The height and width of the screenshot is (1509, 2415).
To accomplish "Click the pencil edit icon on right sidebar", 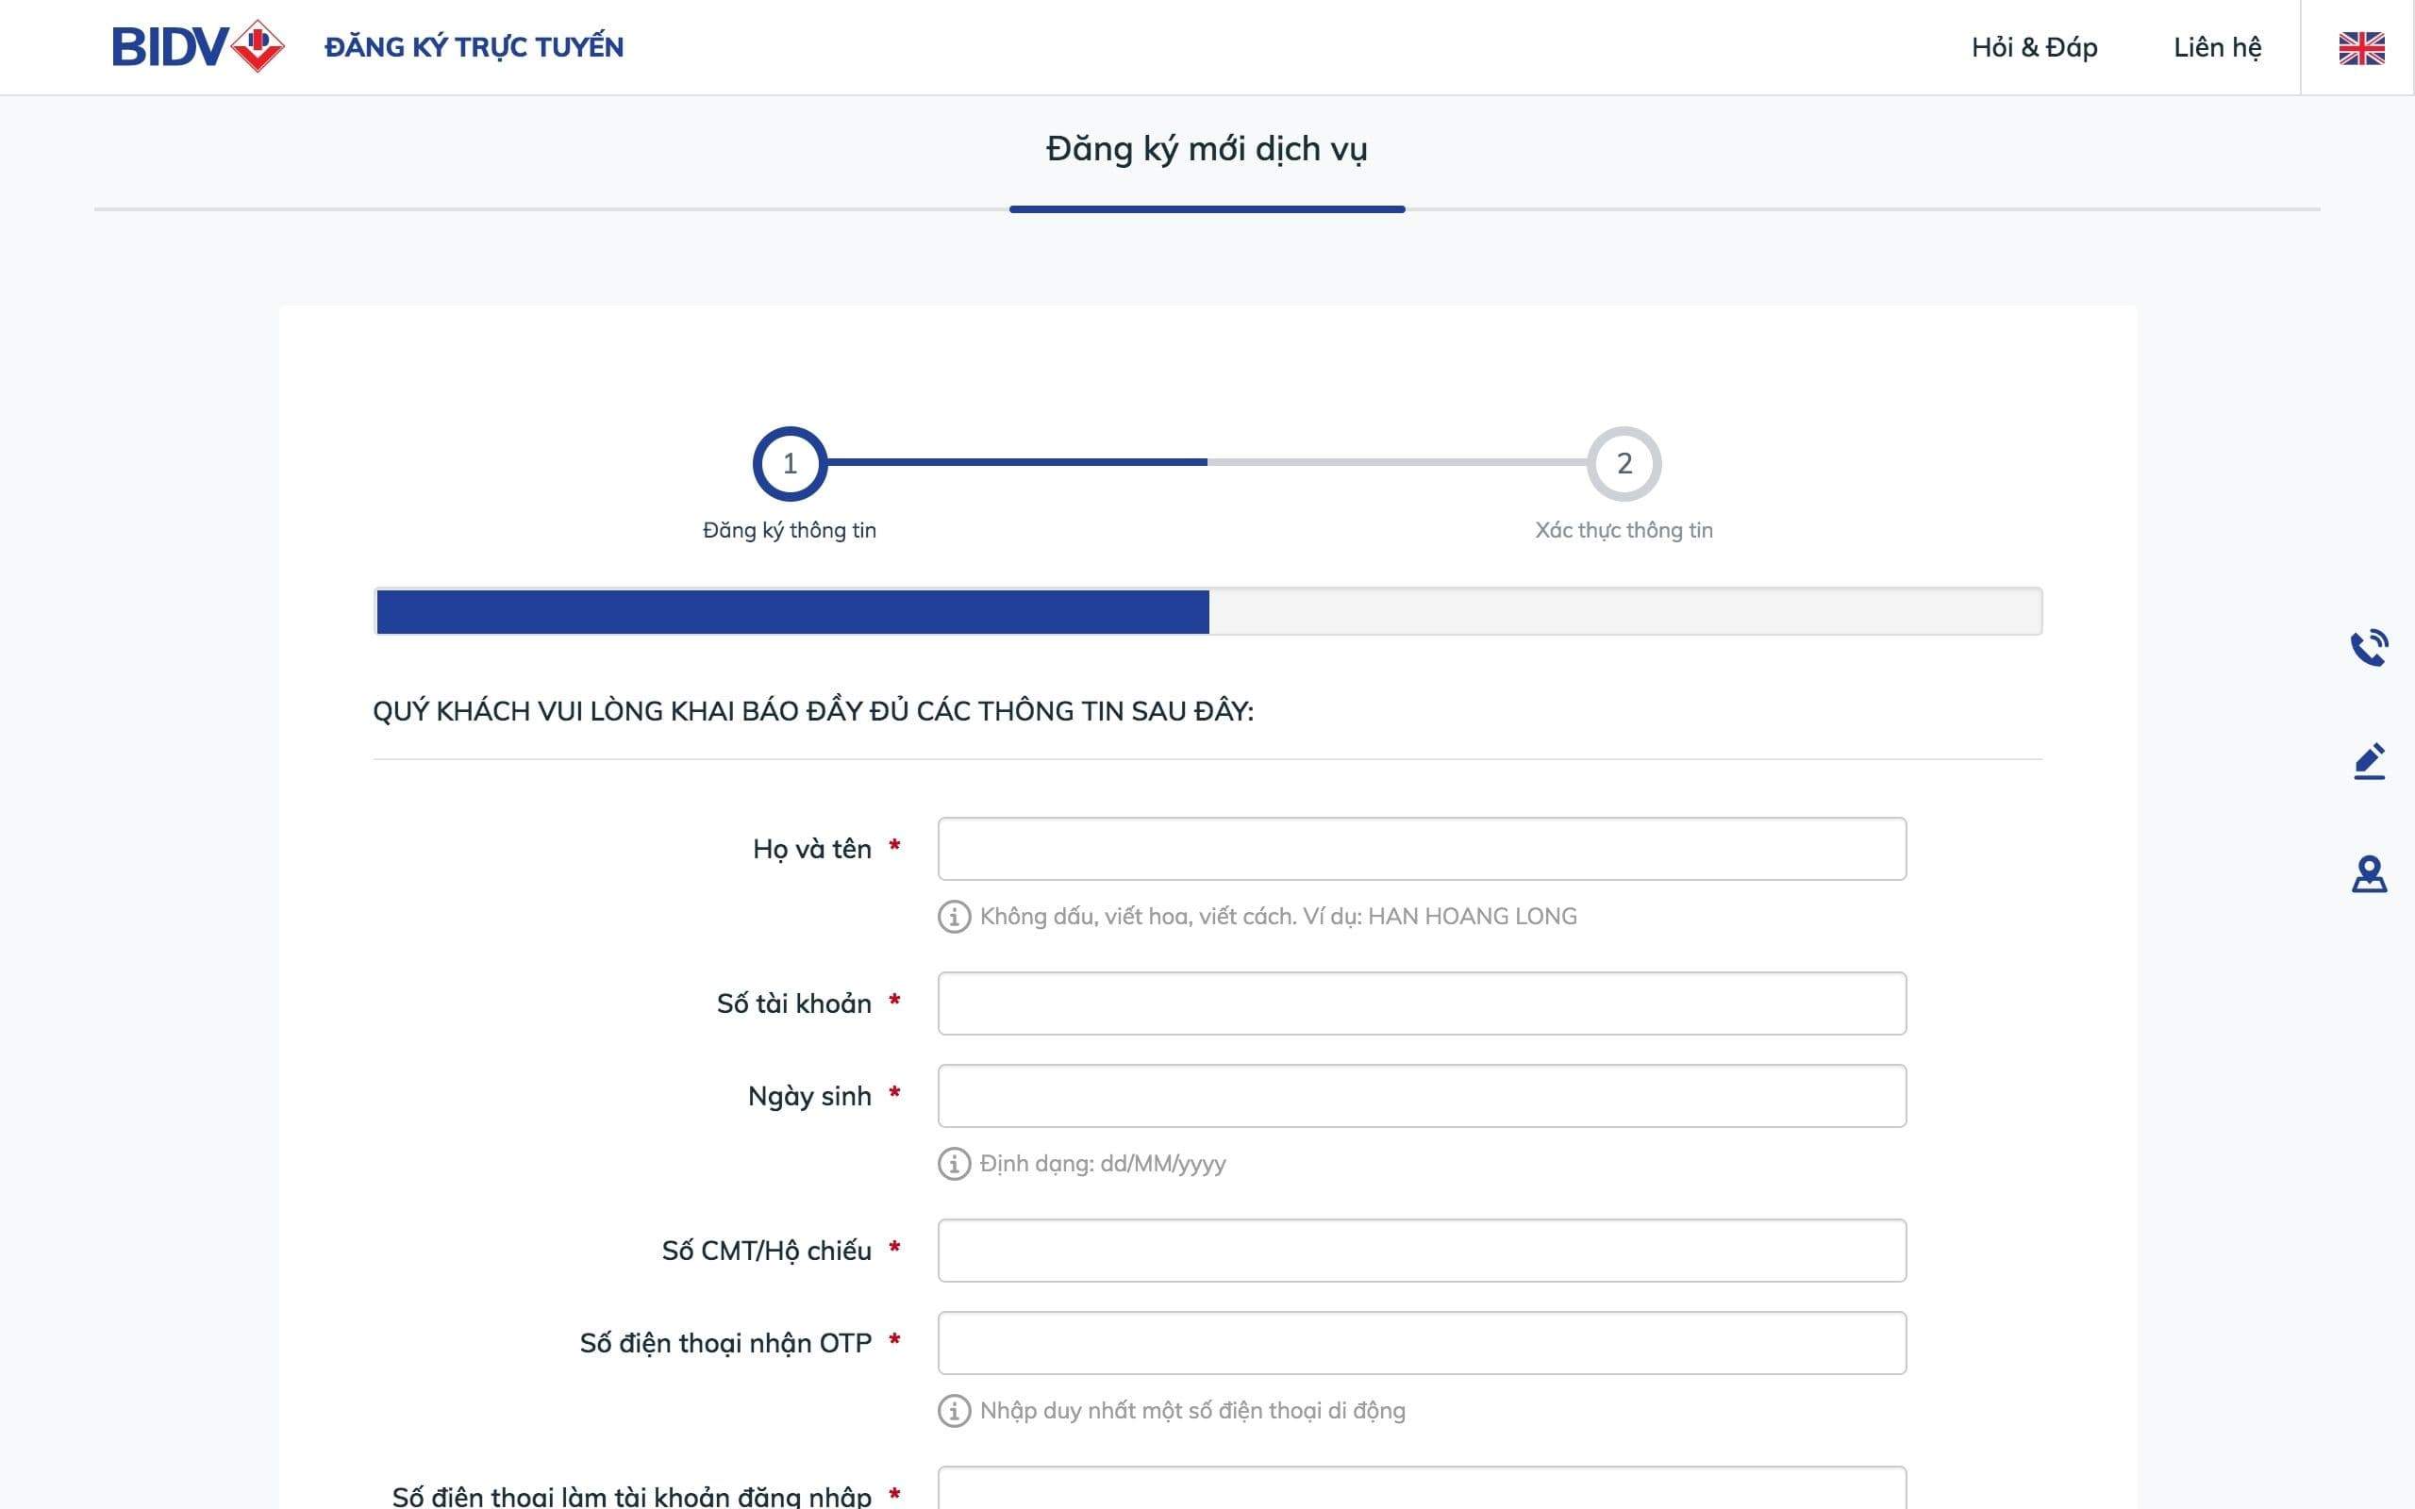I will point(2369,760).
